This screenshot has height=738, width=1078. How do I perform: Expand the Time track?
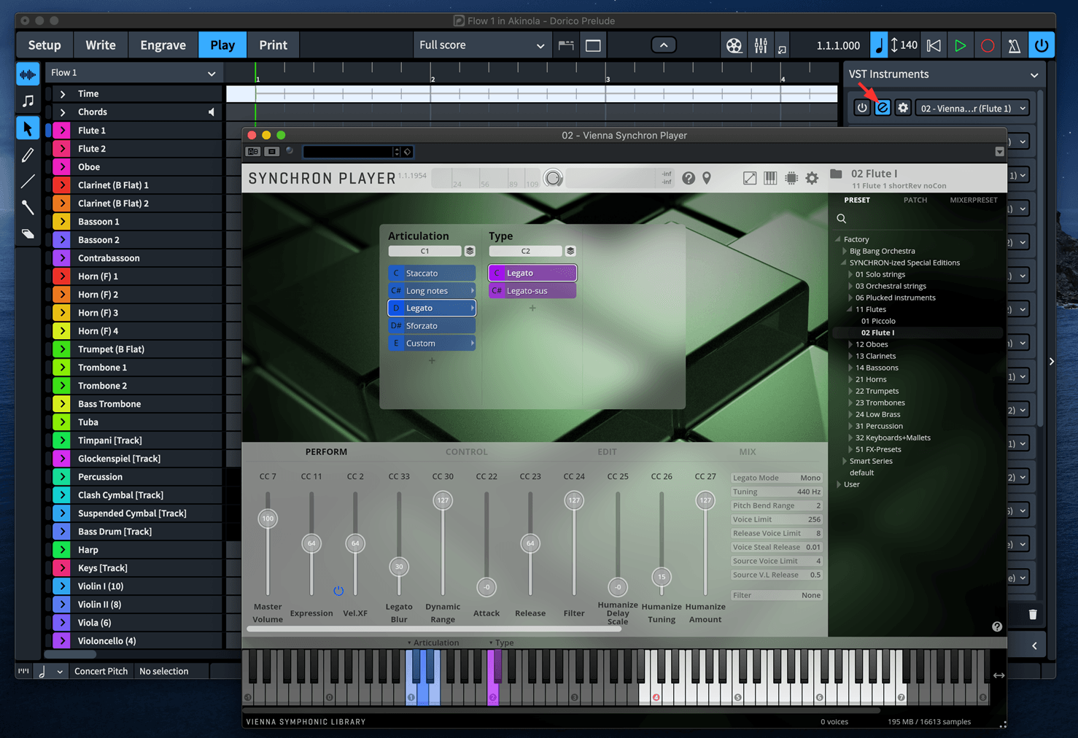(x=63, y=94)
